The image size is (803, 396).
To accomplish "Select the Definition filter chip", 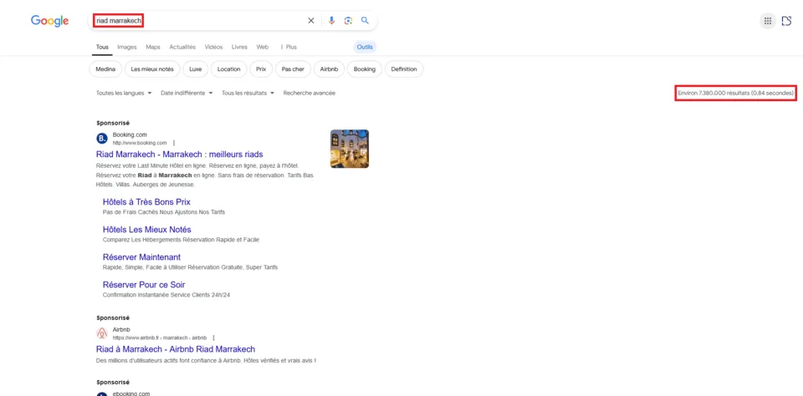I will point(404,69).
